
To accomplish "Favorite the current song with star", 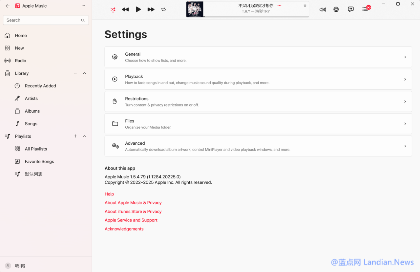I will (x=305, y=6).
